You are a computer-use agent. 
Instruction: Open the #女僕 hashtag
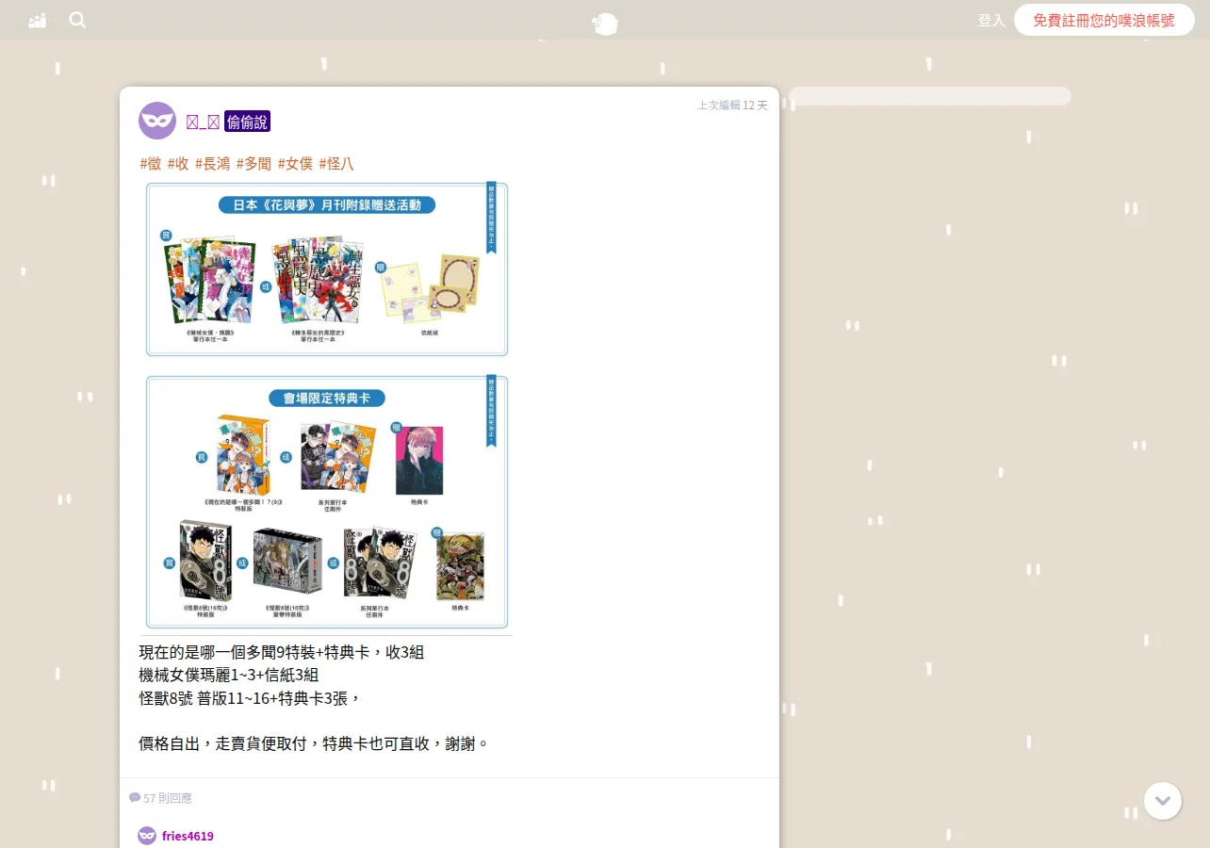(x=295, y=163)
